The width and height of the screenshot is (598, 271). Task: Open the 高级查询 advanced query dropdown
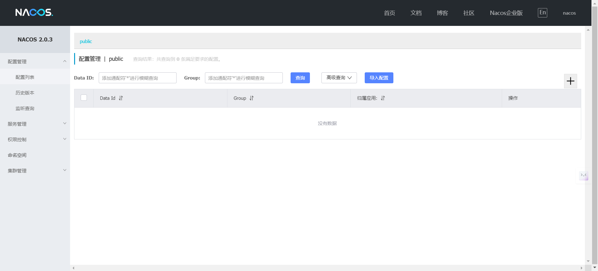(x=339, y=78)
